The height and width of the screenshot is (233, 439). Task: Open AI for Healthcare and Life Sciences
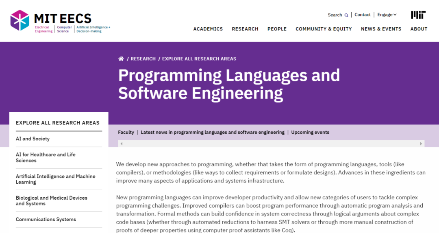coord(46,157)
